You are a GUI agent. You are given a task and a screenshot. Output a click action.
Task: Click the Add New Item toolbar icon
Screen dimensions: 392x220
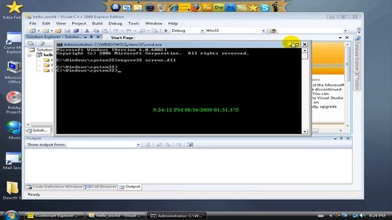[45, 31]
